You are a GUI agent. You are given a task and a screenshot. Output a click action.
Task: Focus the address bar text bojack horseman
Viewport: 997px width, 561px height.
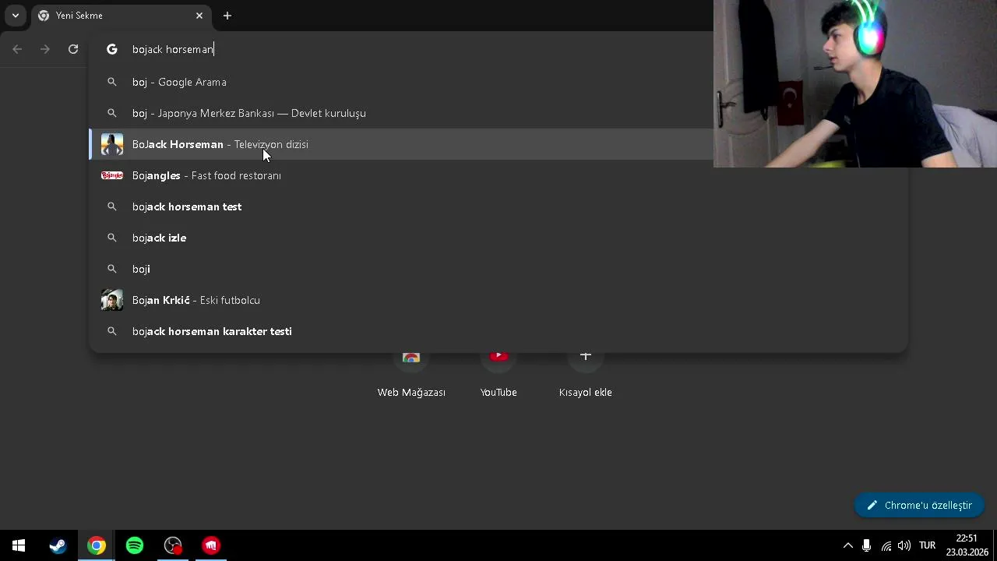click(x=173, y=49)
